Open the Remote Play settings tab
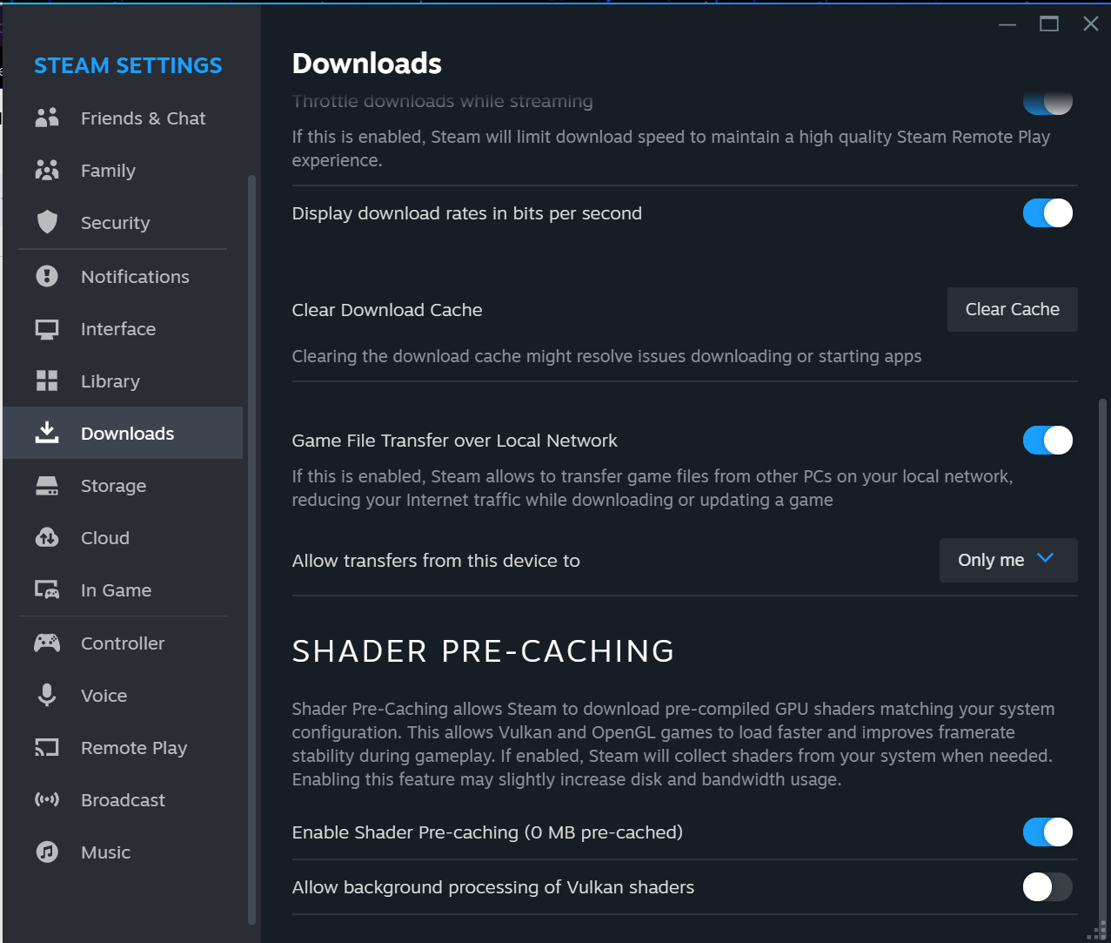 coord(133,748)
